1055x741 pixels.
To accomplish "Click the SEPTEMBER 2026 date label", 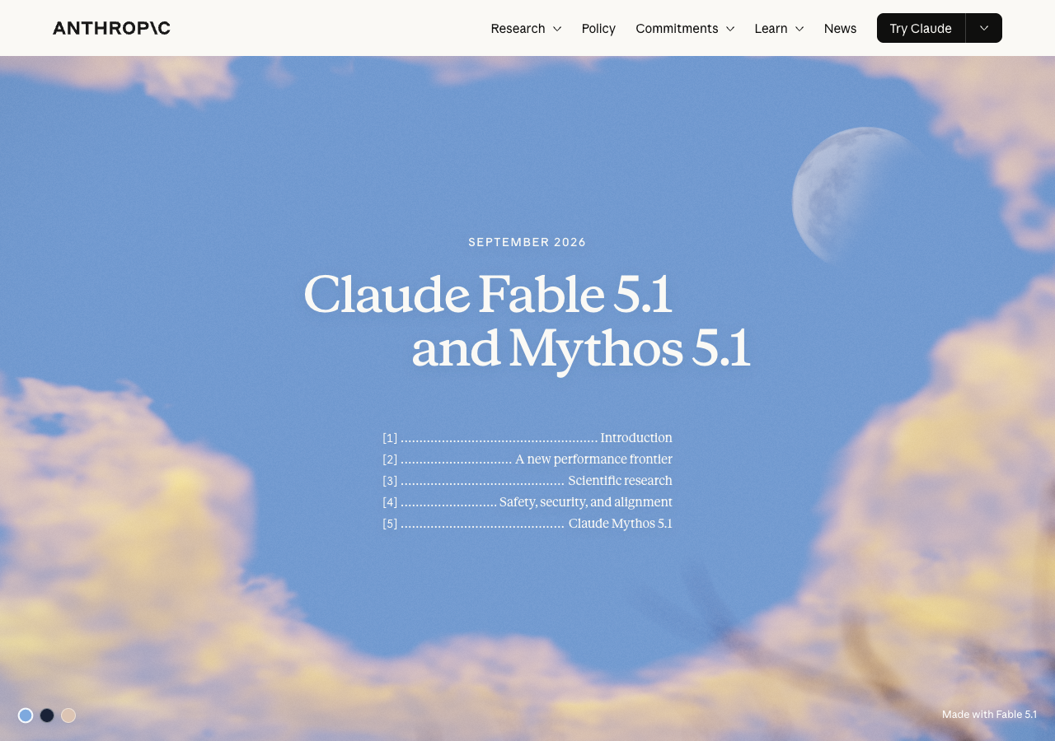I will (x=527, y=242).
